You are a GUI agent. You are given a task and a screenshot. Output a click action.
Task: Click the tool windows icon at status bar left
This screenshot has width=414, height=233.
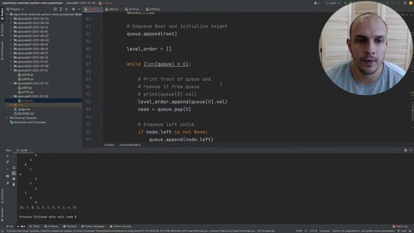[3, 230]
